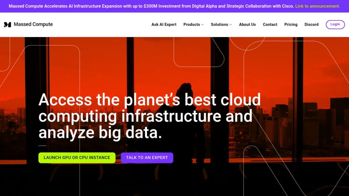Click the Massed Compute logo icon
The width and height of the screenshot is (349, 196).
[7, 24]
